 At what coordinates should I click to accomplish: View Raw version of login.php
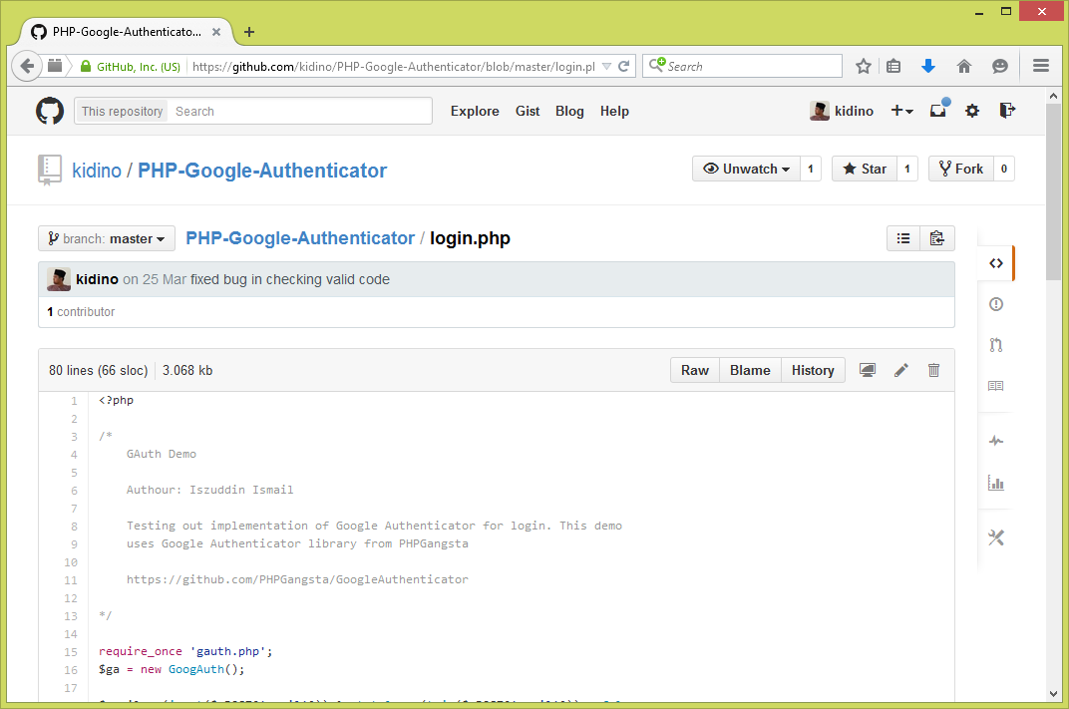tap(694, 370)
